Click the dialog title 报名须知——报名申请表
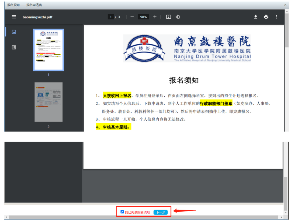The width and height of the screenshot is (291, 222). [25, 5]
